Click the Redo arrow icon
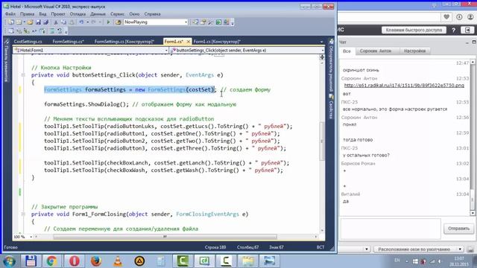477x268 pixels. click(93, 22)
